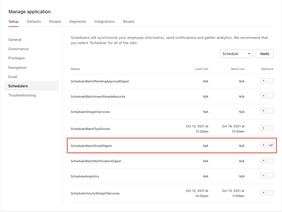Select the Email sidebar item
The image size is (282, 212).
coord(13,77)
